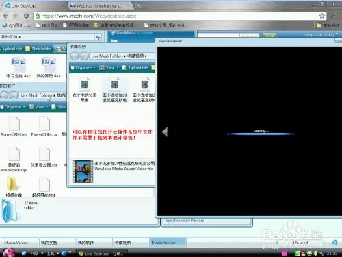Viewport: 342px width, 257px height.
Task: Click Upload File in the video folder window
Action: (135, 68)
